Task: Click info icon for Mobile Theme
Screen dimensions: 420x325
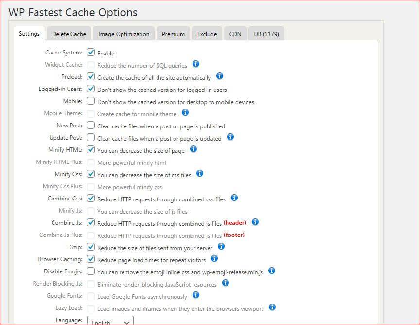Action: [185, 112]
